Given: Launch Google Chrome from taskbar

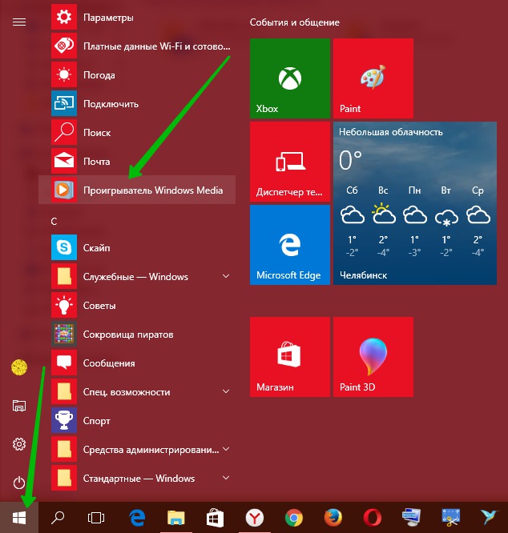Looking at the screenshot, I should point(293,518).
